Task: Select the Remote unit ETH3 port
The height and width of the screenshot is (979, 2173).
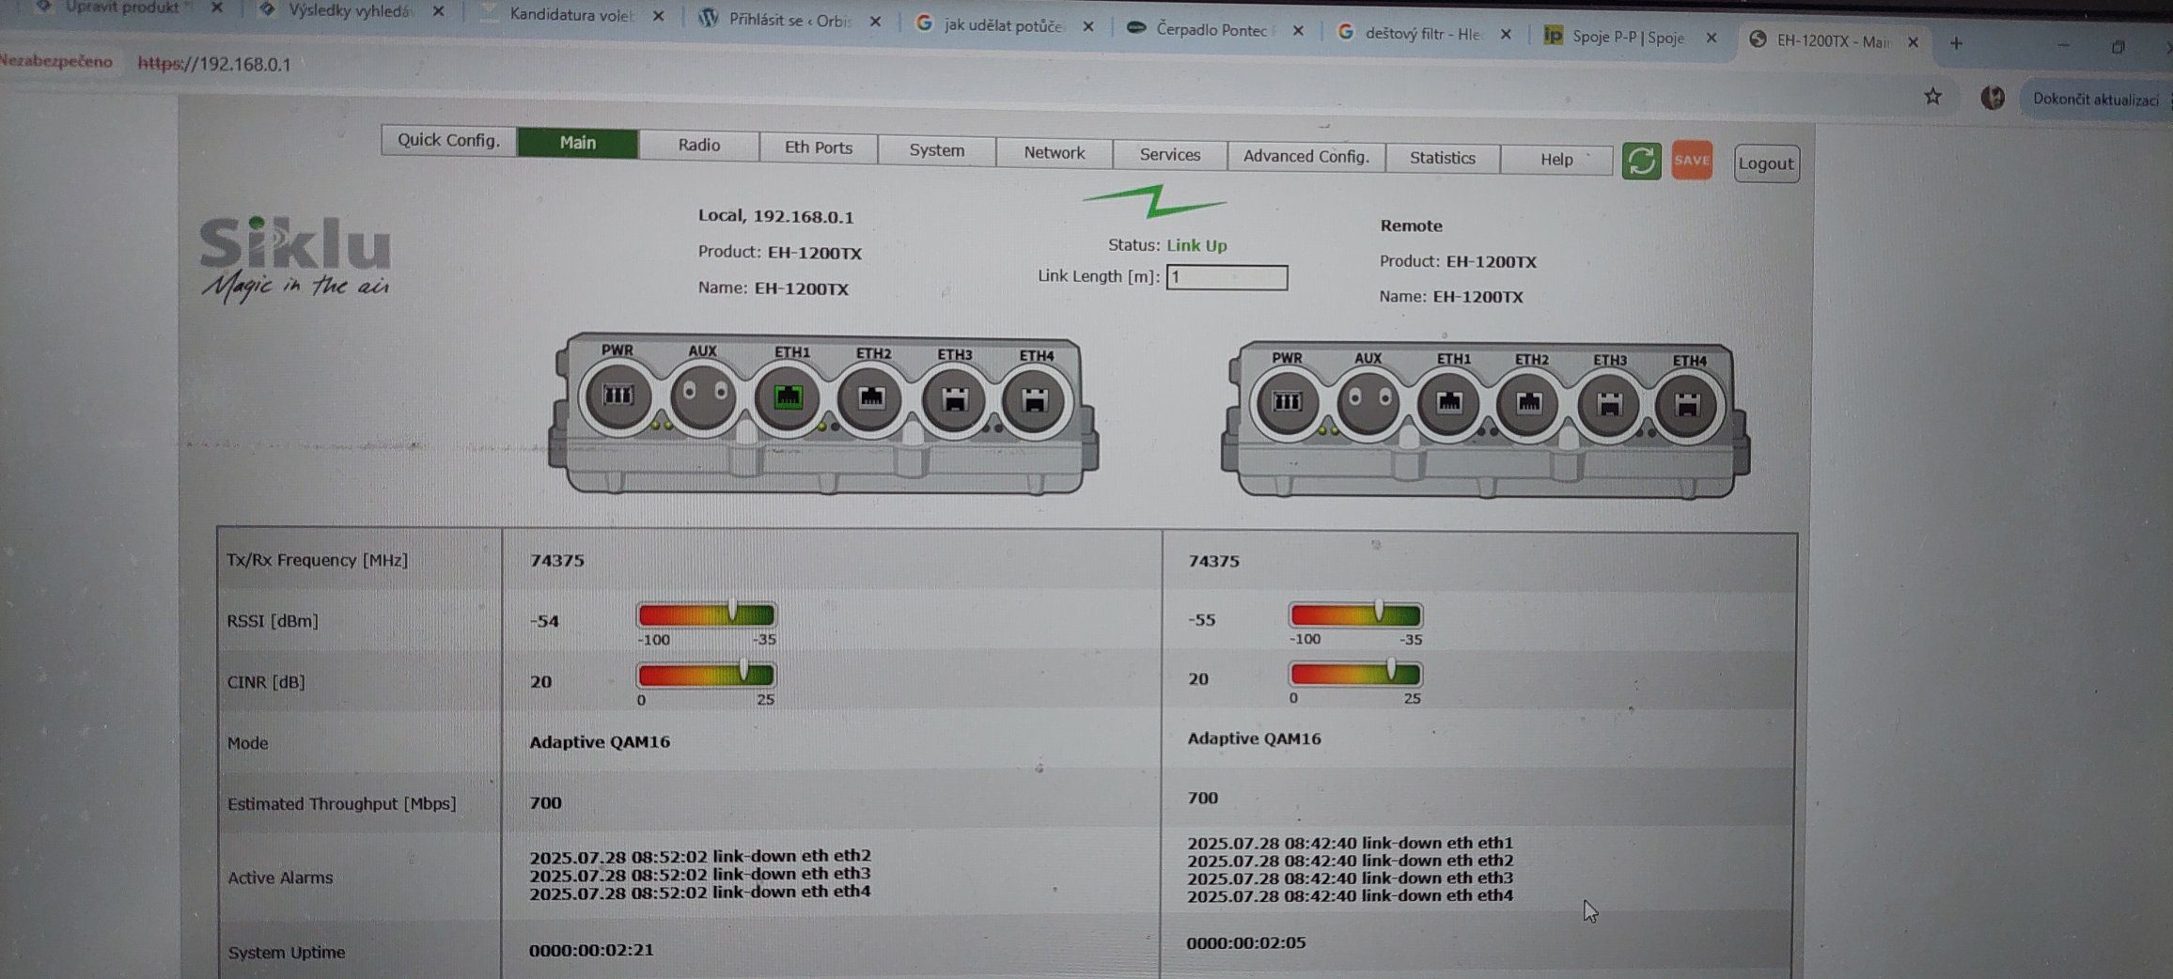Action: pyautogui.click(x=1609, y=406)
